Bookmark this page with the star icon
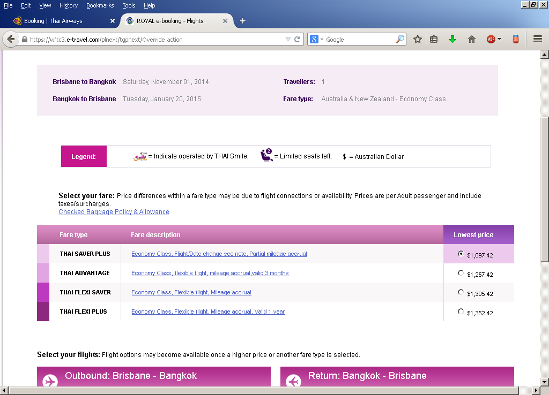This screenshot has height=395, width=549. point(417,40)
